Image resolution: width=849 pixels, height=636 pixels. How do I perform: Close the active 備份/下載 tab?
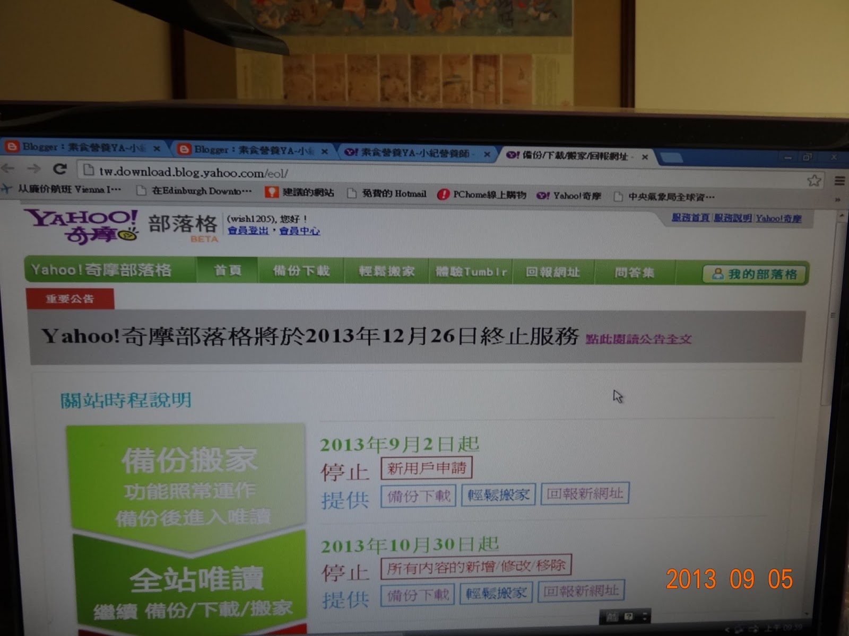click(645, 157)
